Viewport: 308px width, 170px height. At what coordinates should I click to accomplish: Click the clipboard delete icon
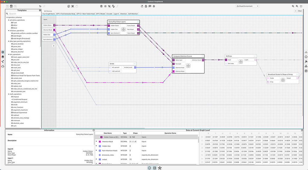coord(101,6)
